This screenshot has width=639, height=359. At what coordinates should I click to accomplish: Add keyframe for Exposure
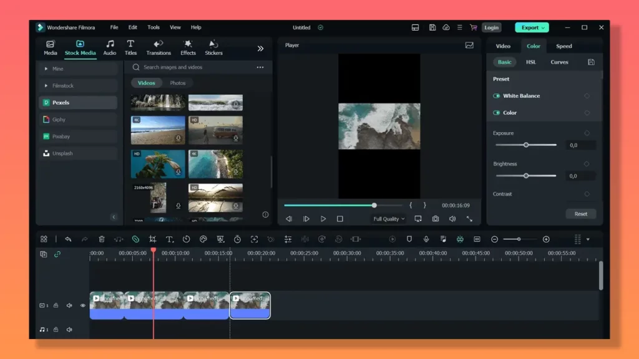587,133
